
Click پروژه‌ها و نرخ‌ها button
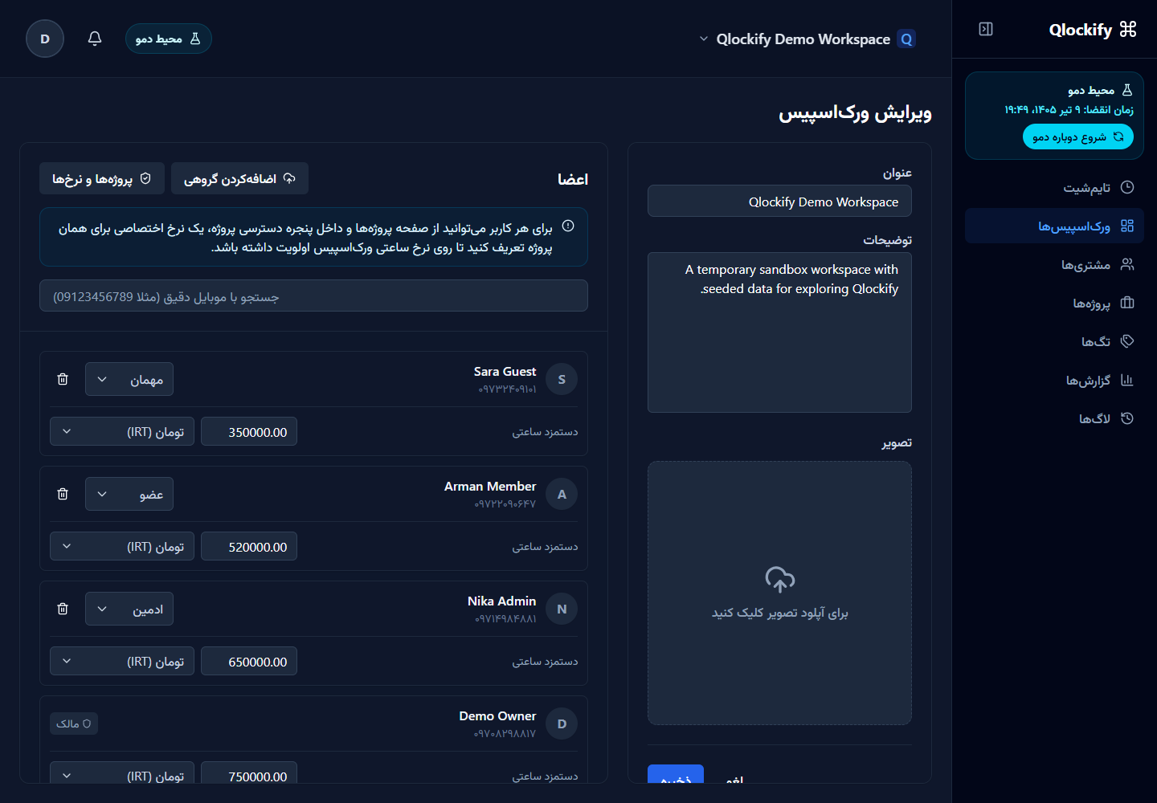coord(102,178)
